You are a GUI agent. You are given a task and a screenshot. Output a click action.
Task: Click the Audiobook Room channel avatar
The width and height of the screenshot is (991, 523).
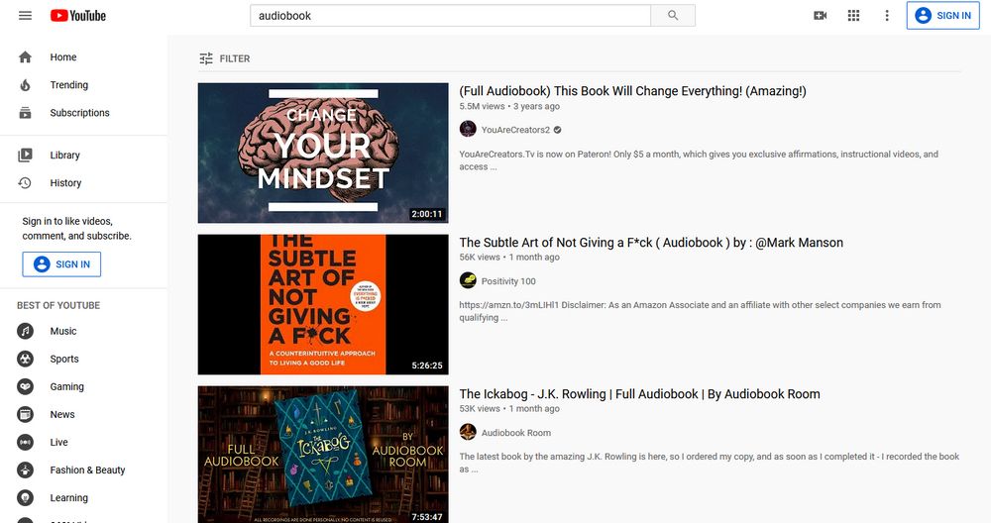pyautogui.click(x=468, y=432)
